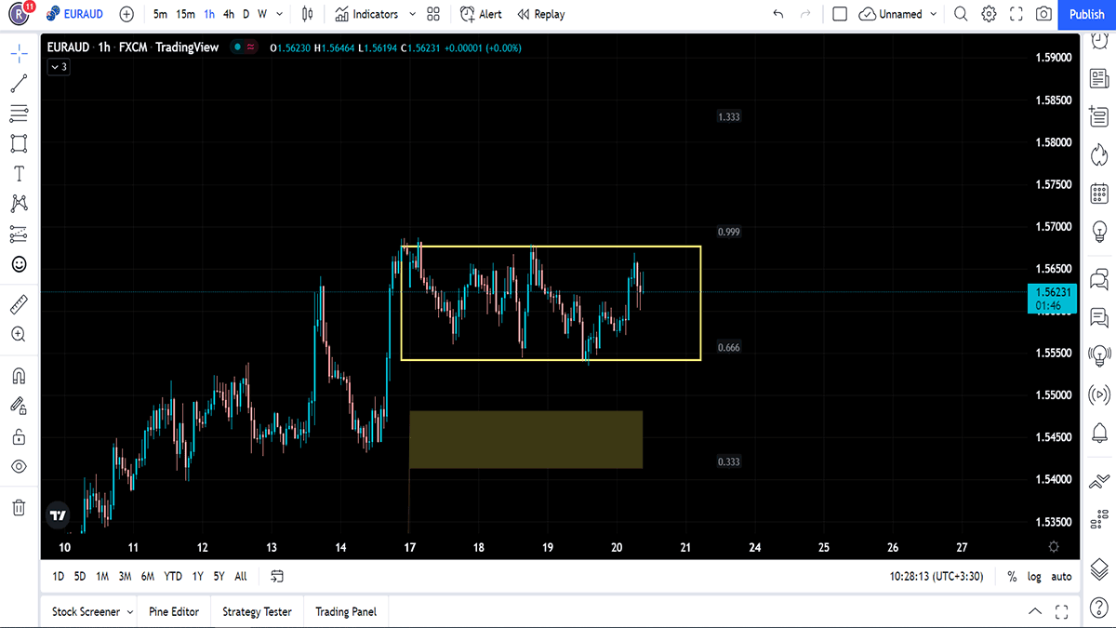Toggle log scale on price axis
This screenshot has height=628, width=1116.
tap(1034, 577)
